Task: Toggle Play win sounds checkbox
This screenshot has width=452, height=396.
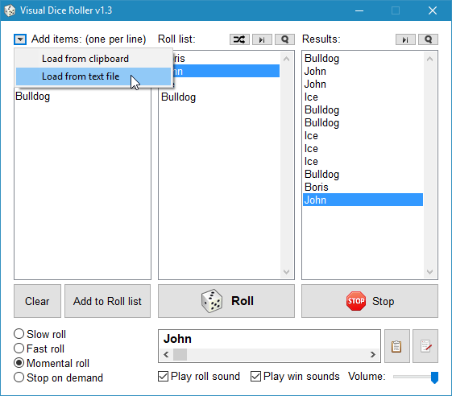Action: (295, 376)
